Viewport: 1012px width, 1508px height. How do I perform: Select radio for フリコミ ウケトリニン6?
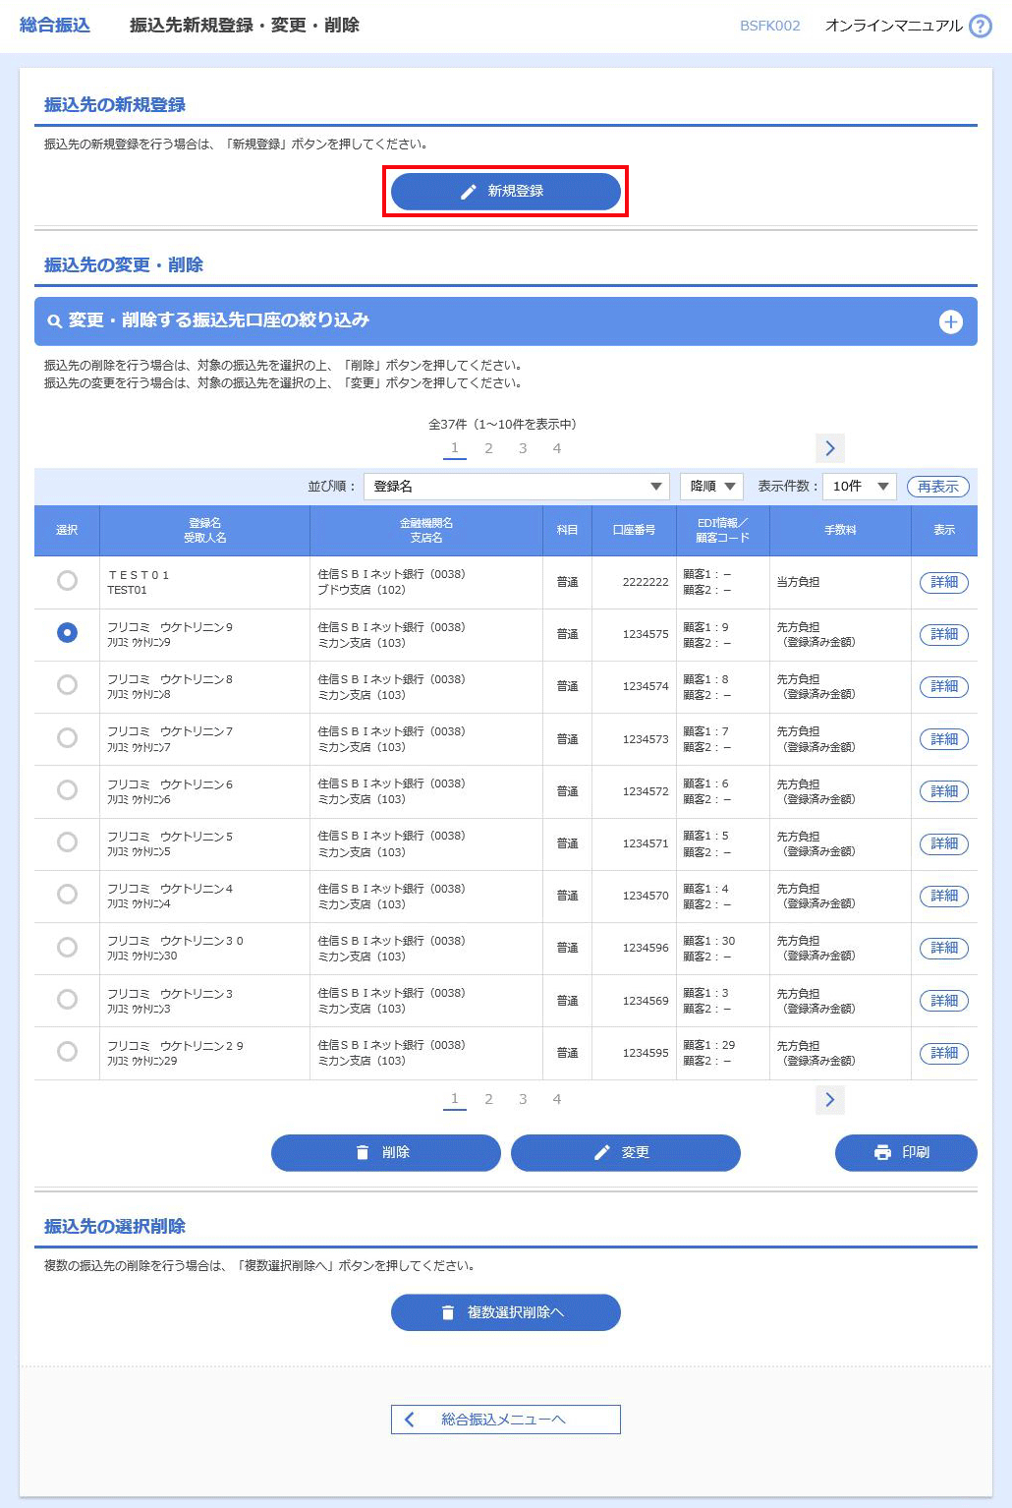click(67, 789)
